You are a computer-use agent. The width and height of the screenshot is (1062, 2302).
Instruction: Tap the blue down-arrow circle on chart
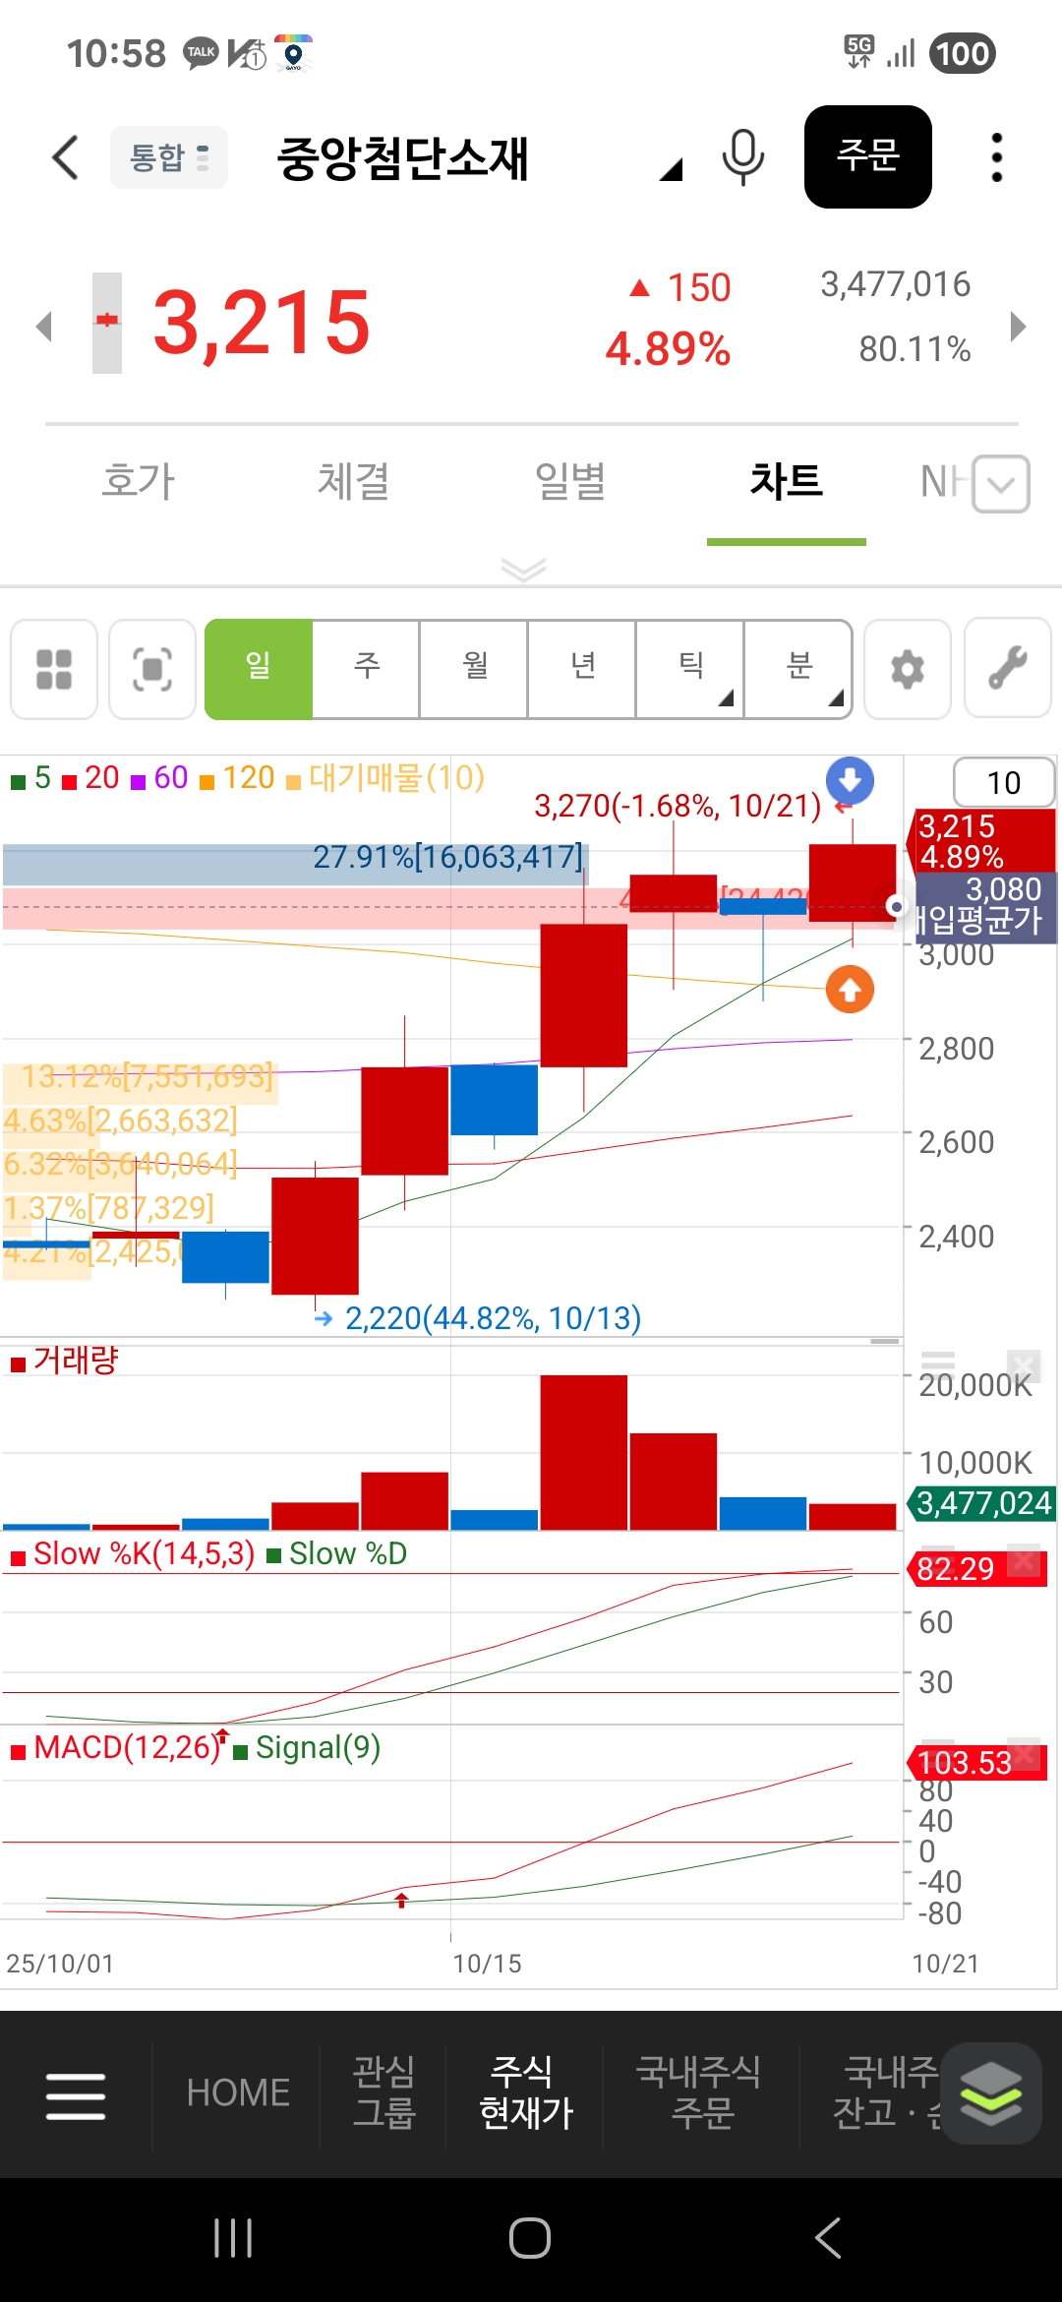pyautogui.click(x=850, y=781)
